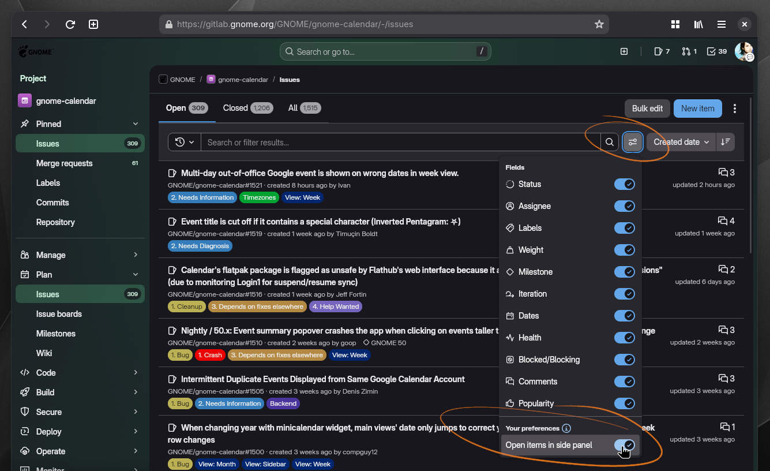Open the to-do list icon showing 39
Viewport: 770px width, 471px height.
717,51
